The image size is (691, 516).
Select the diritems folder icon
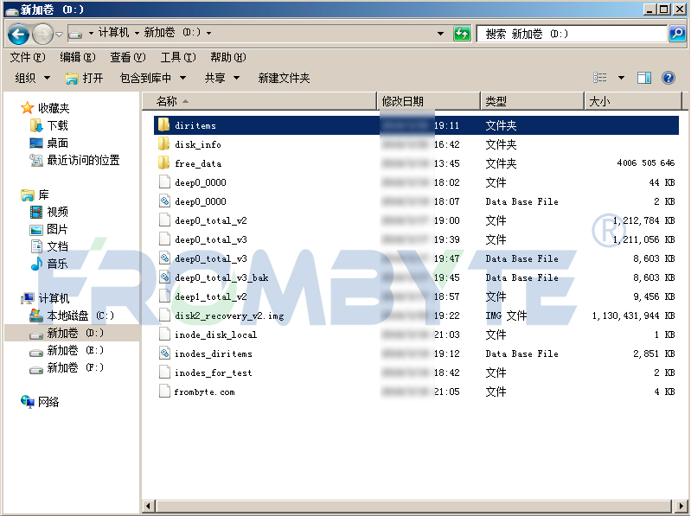(164, 125)
